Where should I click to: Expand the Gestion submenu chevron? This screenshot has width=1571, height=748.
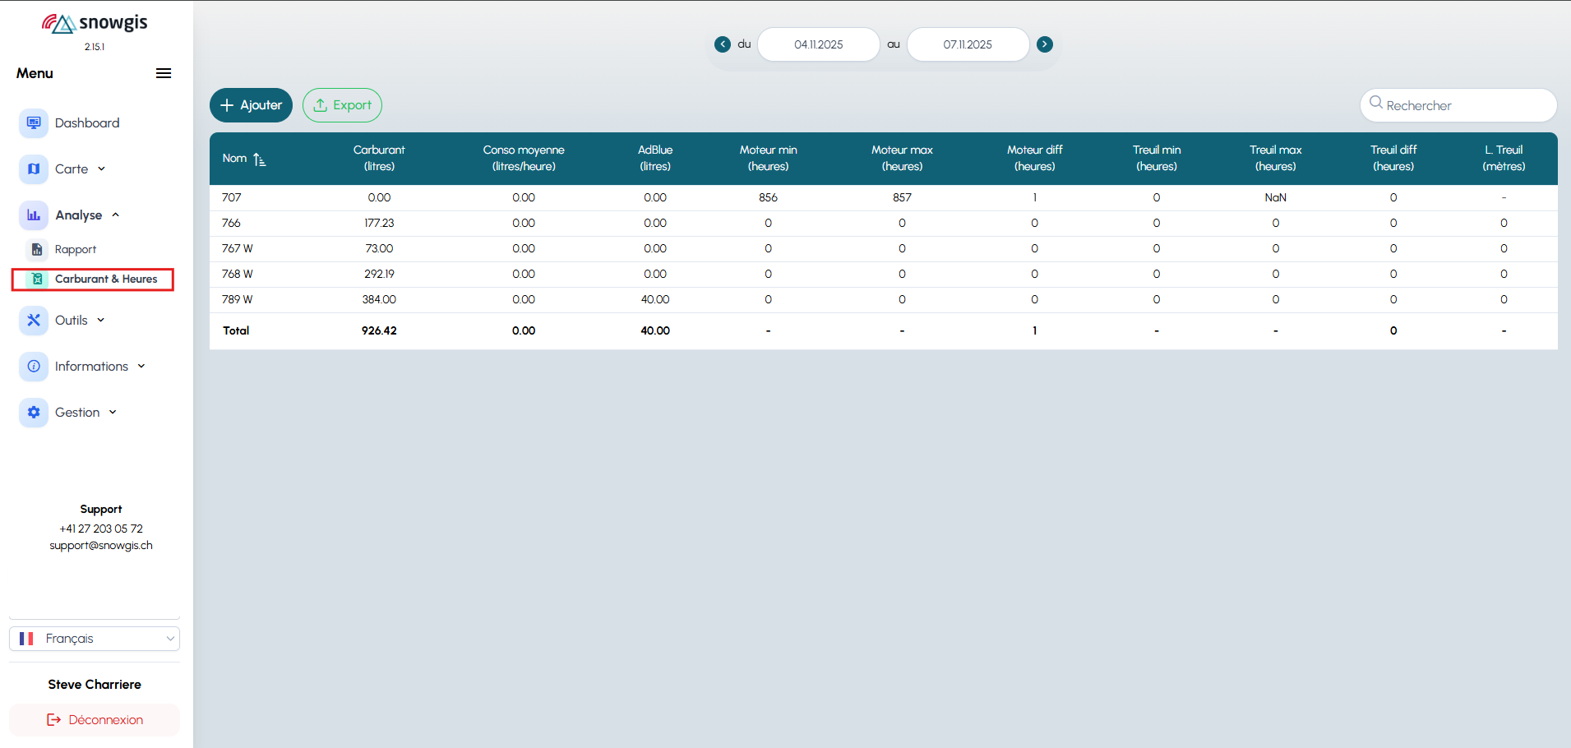(x=113, y=413)
